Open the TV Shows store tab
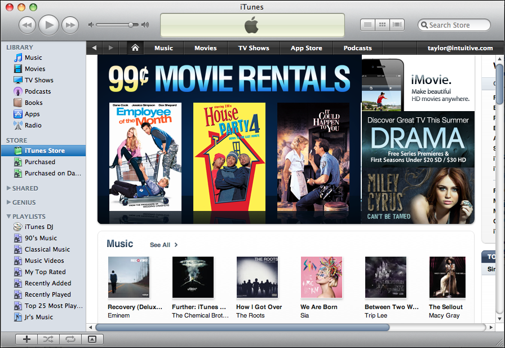Screen dimensions: 505x348 (x=254, y=48)
